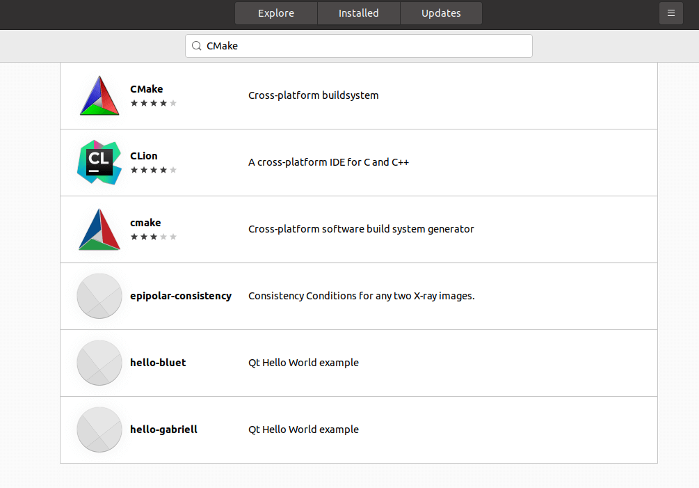This screenshot has height=488, width=699.
Task: Click the CMake application icon
Action: click(99, 95)
